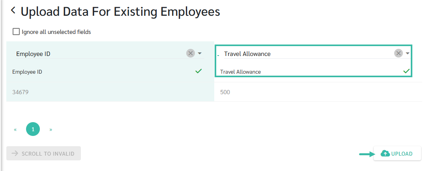Image resolution: width=423 pixels, height=171 pixels.
Task: Click the Employee ID combo box text
Action: pos(34,54)
